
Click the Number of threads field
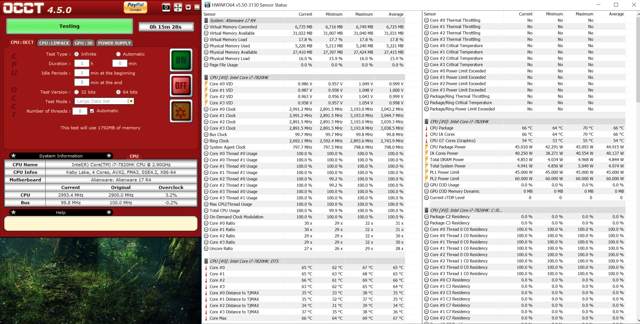[80, 111]
